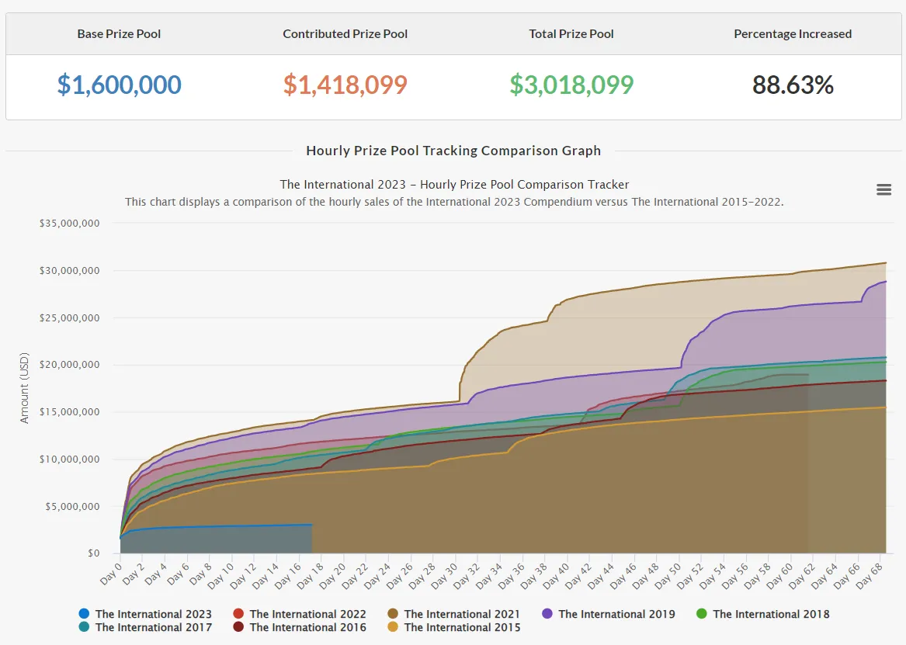Select the 88.63% percentage value

click(x=793, y=85)
